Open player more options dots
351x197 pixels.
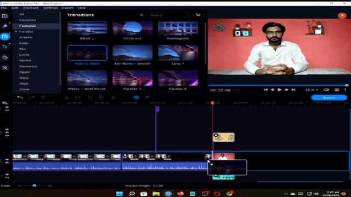click(x=345, y=90)
